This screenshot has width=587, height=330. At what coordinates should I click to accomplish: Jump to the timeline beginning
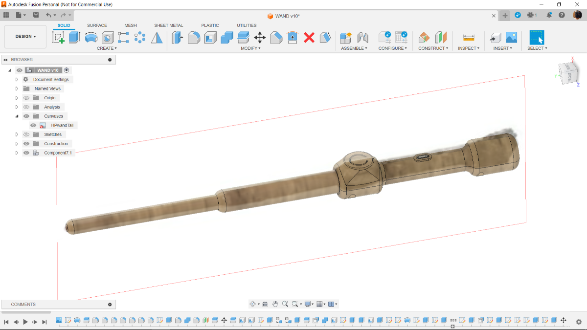[6, 322]
